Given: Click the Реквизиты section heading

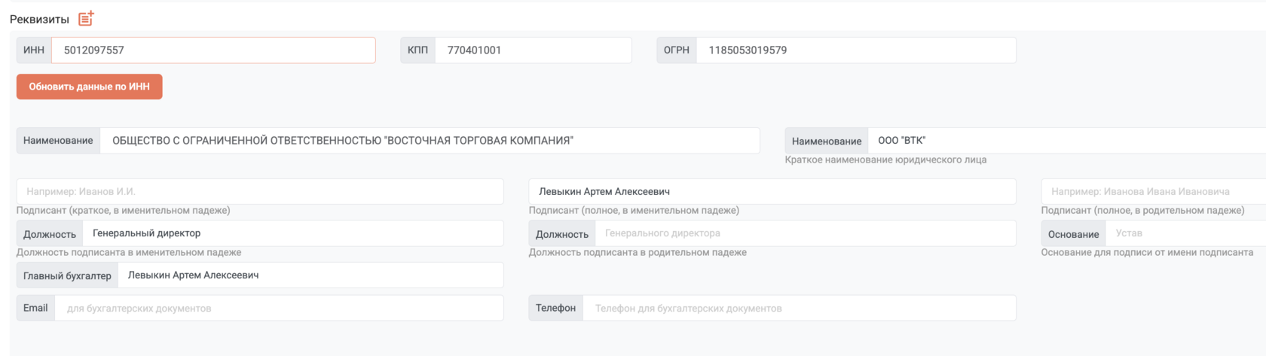Looking at the screenshot, I should pos(39,20).
